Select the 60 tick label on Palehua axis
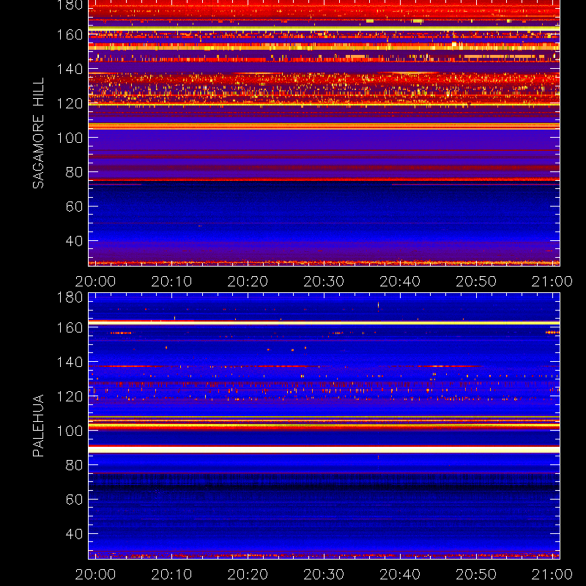The image size is (586, 586). (74, 500)
